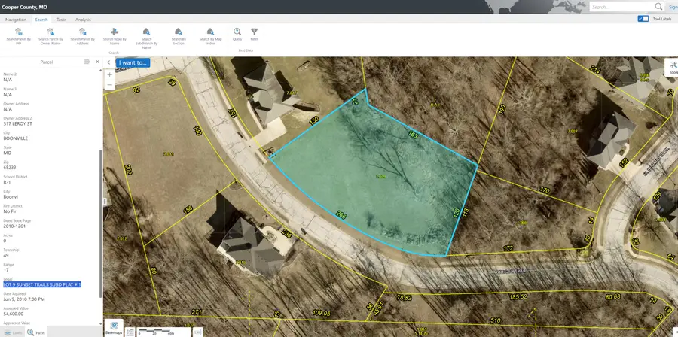The image size is (678, 337).
Task: Click the coordinates widget beside Basemaps
Action: coord(130,332)
